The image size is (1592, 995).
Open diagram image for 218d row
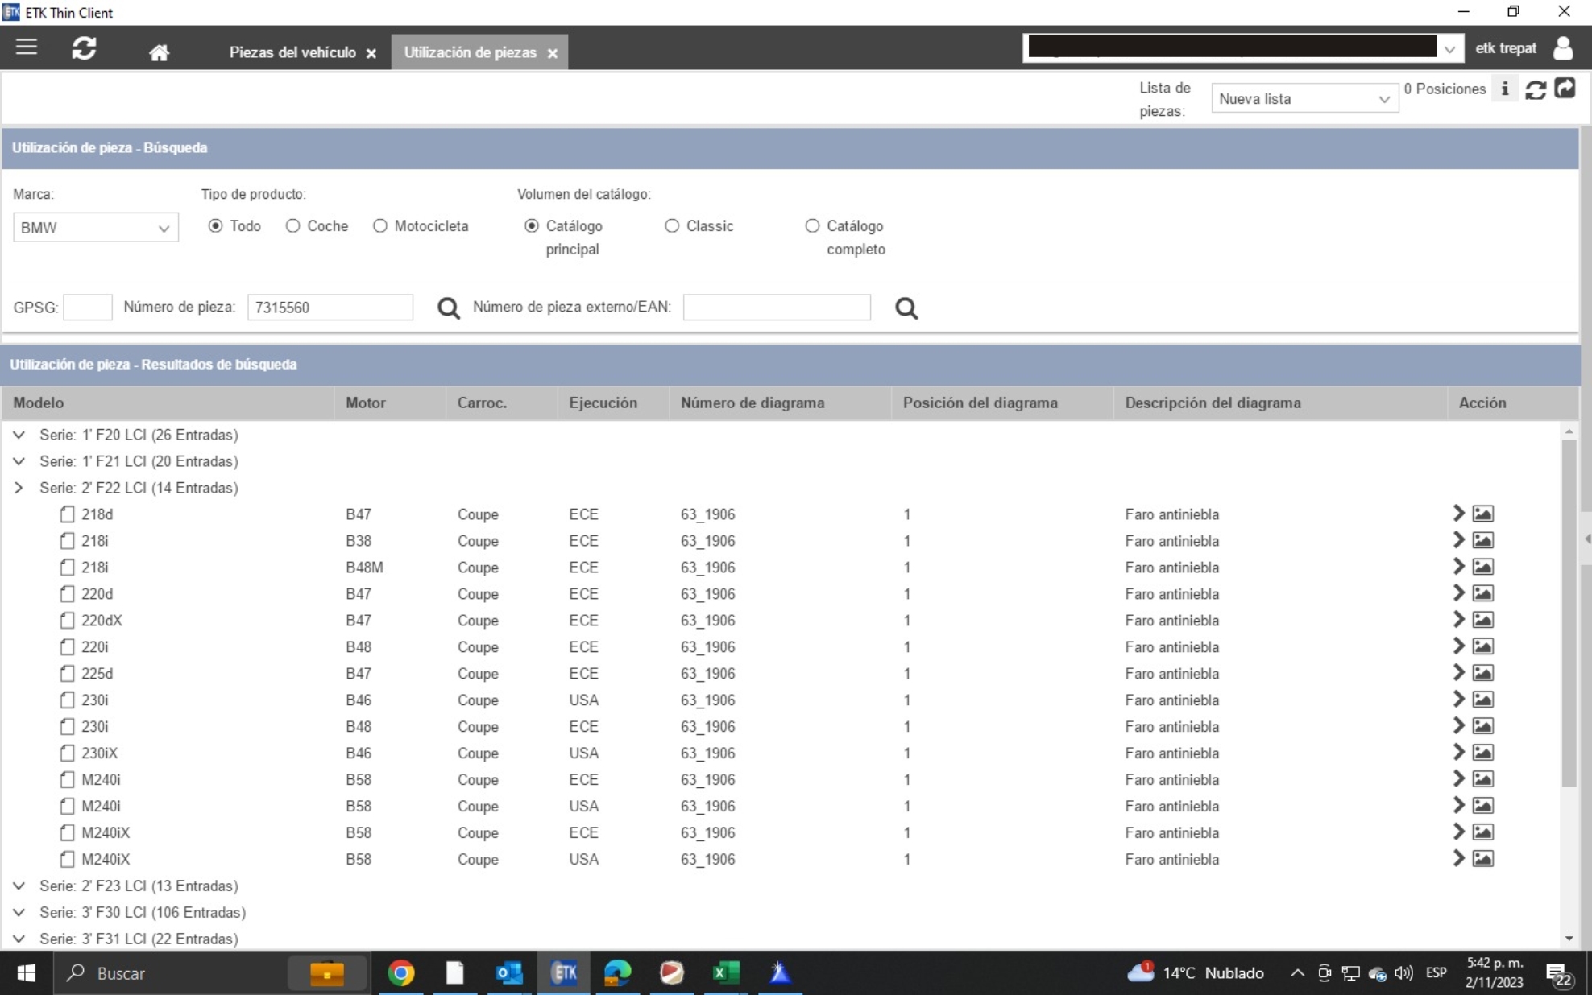tap(1482, 514)
